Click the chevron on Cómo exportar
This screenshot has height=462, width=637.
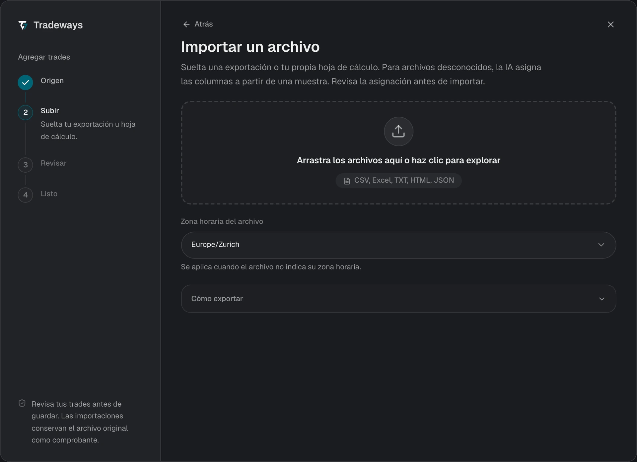tap(602, 299)
